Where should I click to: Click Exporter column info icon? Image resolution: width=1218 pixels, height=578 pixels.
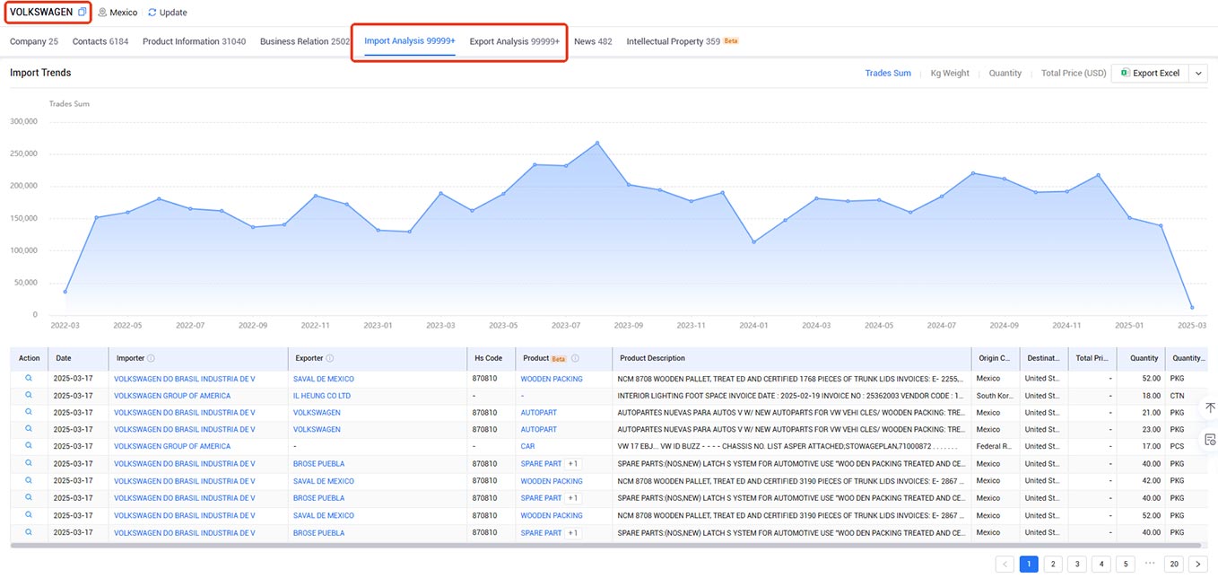click(x=330, y=358)
